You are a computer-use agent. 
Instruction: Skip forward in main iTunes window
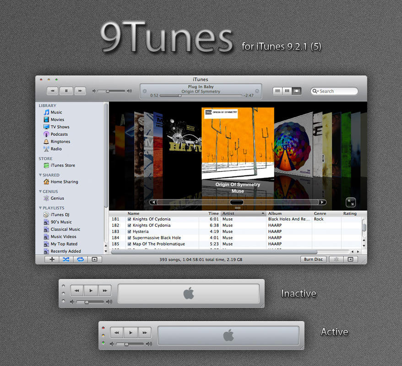pyautogui.click(x=80, y=91)
